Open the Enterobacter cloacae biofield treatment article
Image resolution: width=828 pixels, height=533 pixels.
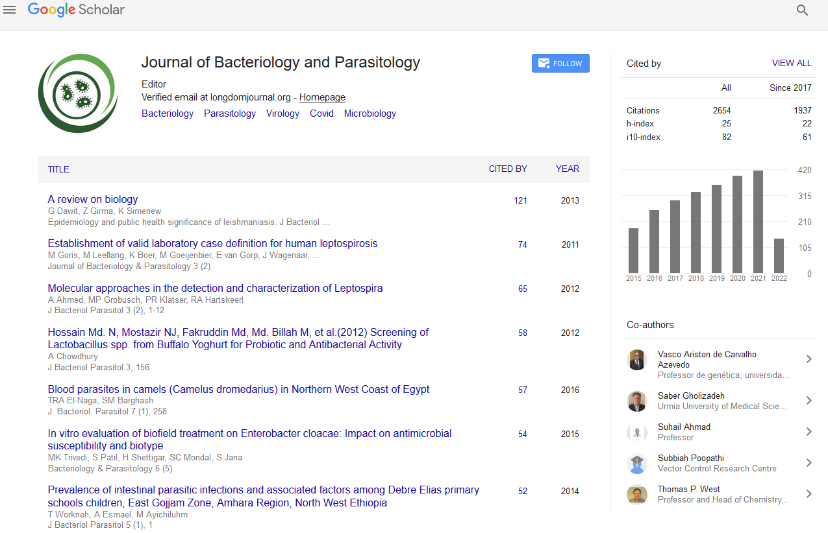click(x=250, y=440)
